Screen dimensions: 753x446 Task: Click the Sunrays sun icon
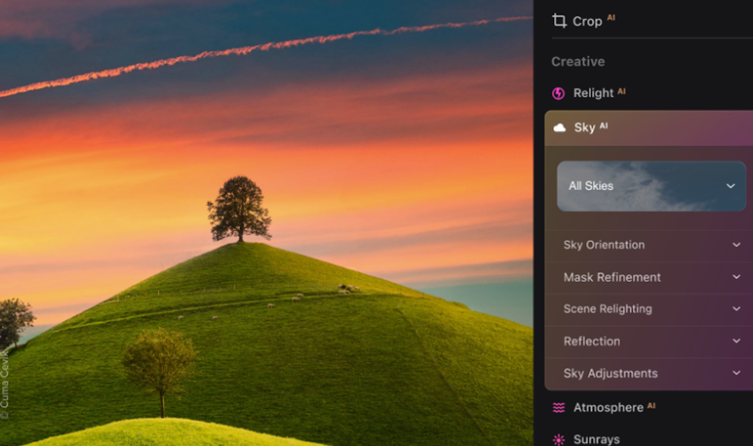coord(558,439)
